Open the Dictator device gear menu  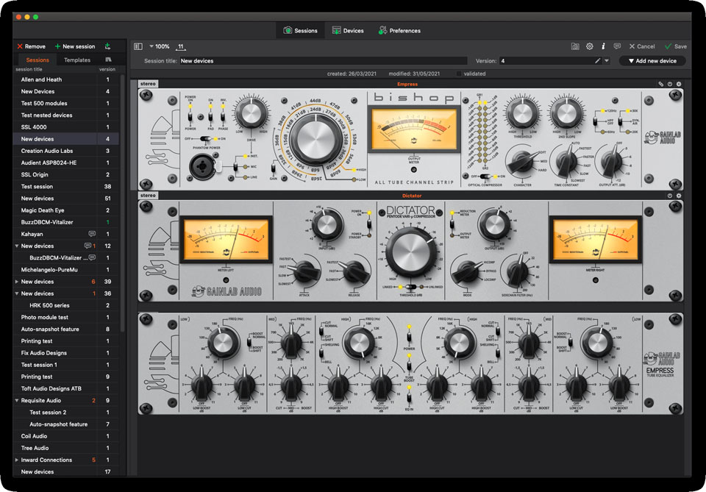click(x=679, y=196)
